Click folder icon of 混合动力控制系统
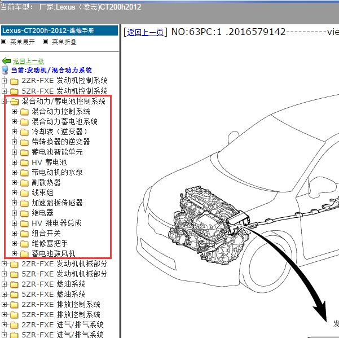This screenshot has height=338, width=339. [24, 112]
